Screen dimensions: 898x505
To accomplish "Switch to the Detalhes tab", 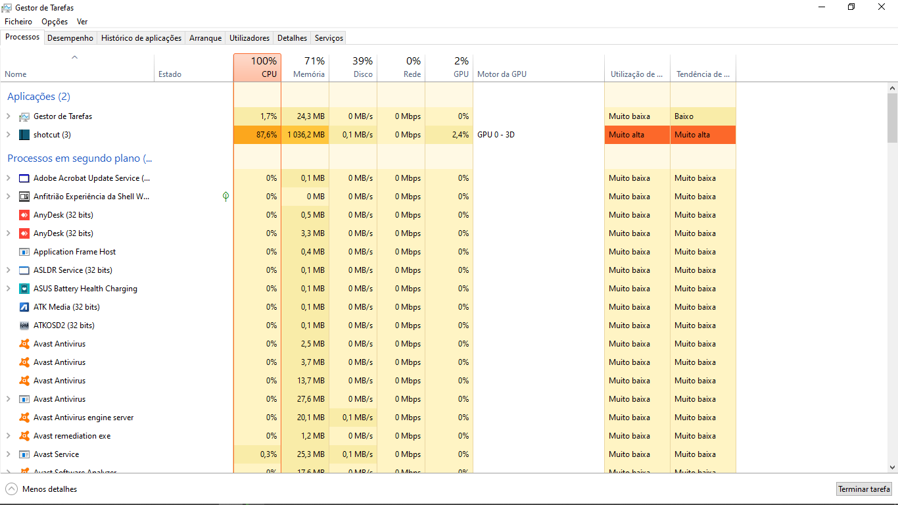I will pyautogui.click(x=293, y=38).
